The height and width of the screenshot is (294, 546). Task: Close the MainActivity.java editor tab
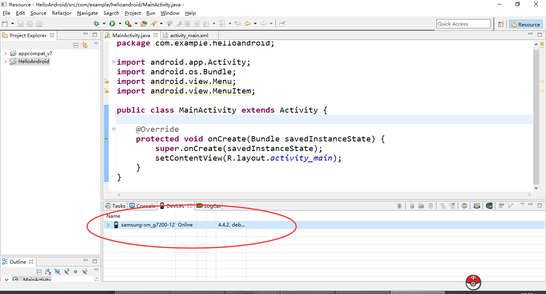click(155, 36)
